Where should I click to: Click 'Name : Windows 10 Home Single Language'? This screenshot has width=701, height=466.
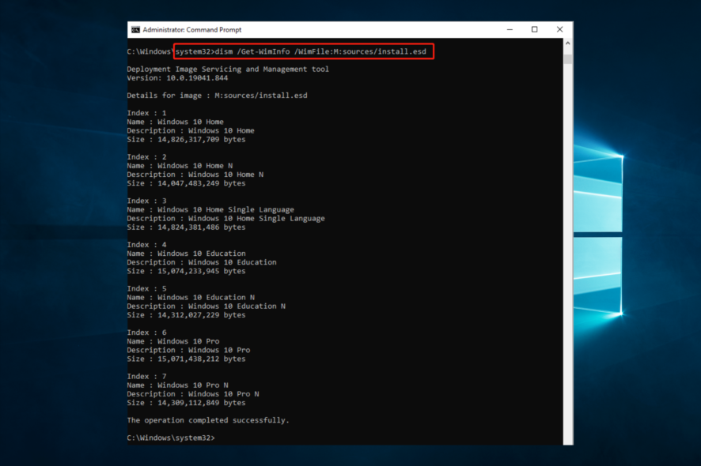pos(210,210)
